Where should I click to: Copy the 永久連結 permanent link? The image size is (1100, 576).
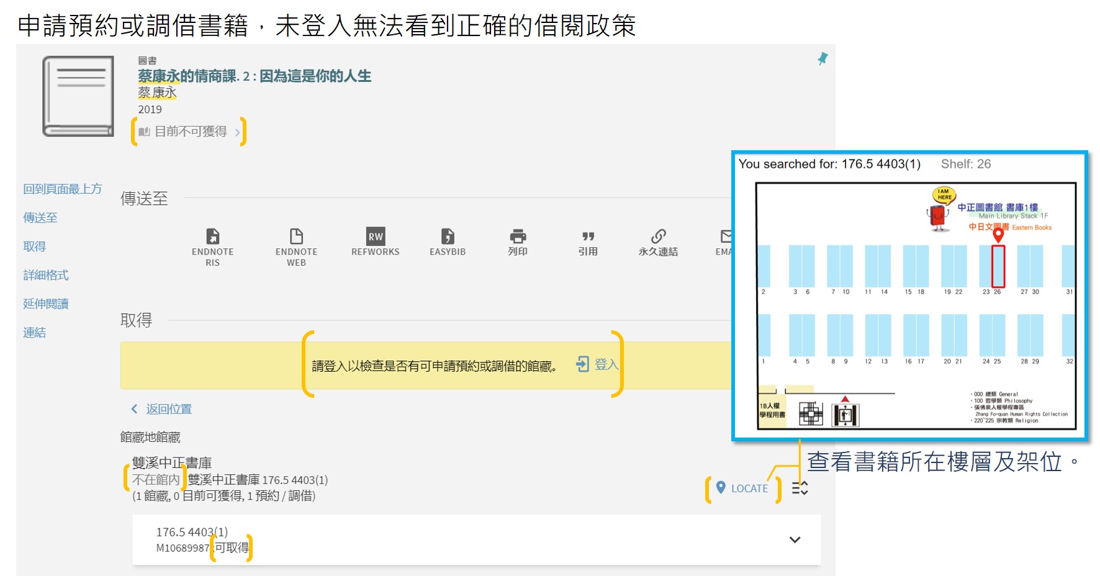(x=659, y=242)
